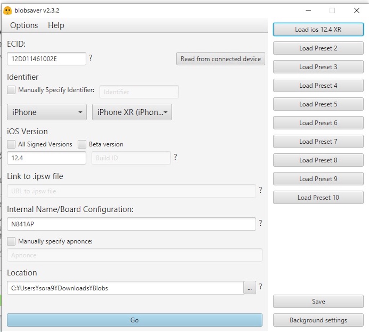
Task: Open the Help menu
Action: (x=56, y=25)
